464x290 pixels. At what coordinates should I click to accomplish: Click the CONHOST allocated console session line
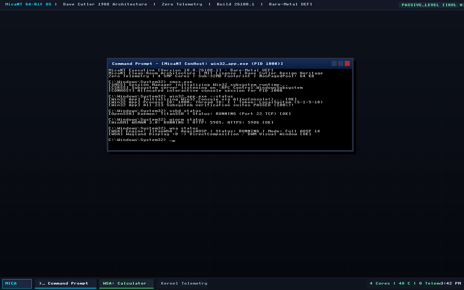(195, 91)
